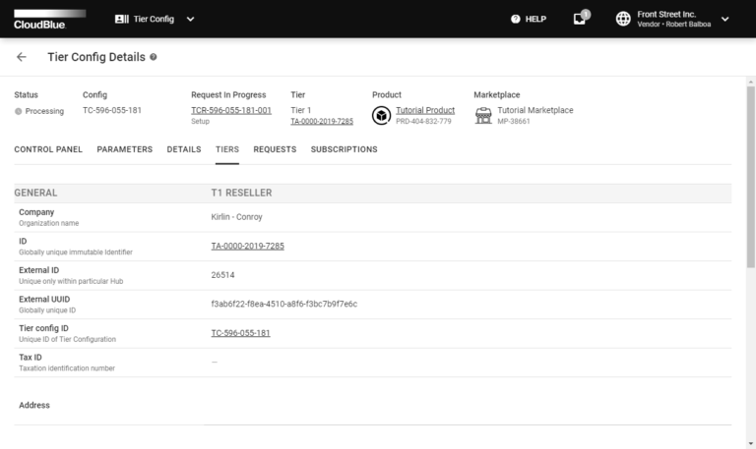Click the scrollbar up arrow

[751, 82]
